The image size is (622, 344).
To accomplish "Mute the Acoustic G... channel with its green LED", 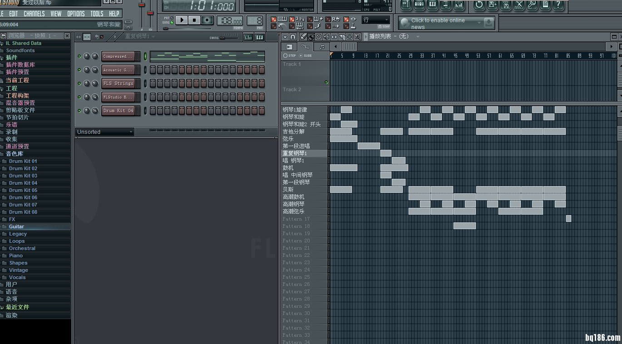I will [79, 70].
